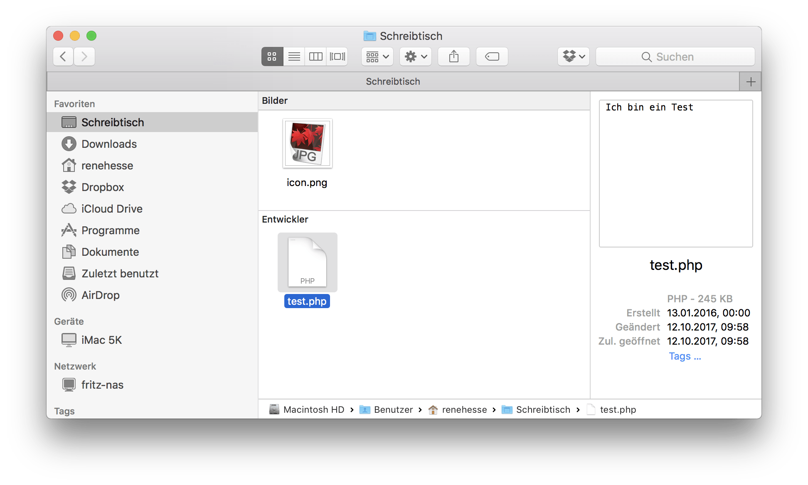Click the Edit Tags toolbar button
808x485 pixels.
click(x=492, y=56)
